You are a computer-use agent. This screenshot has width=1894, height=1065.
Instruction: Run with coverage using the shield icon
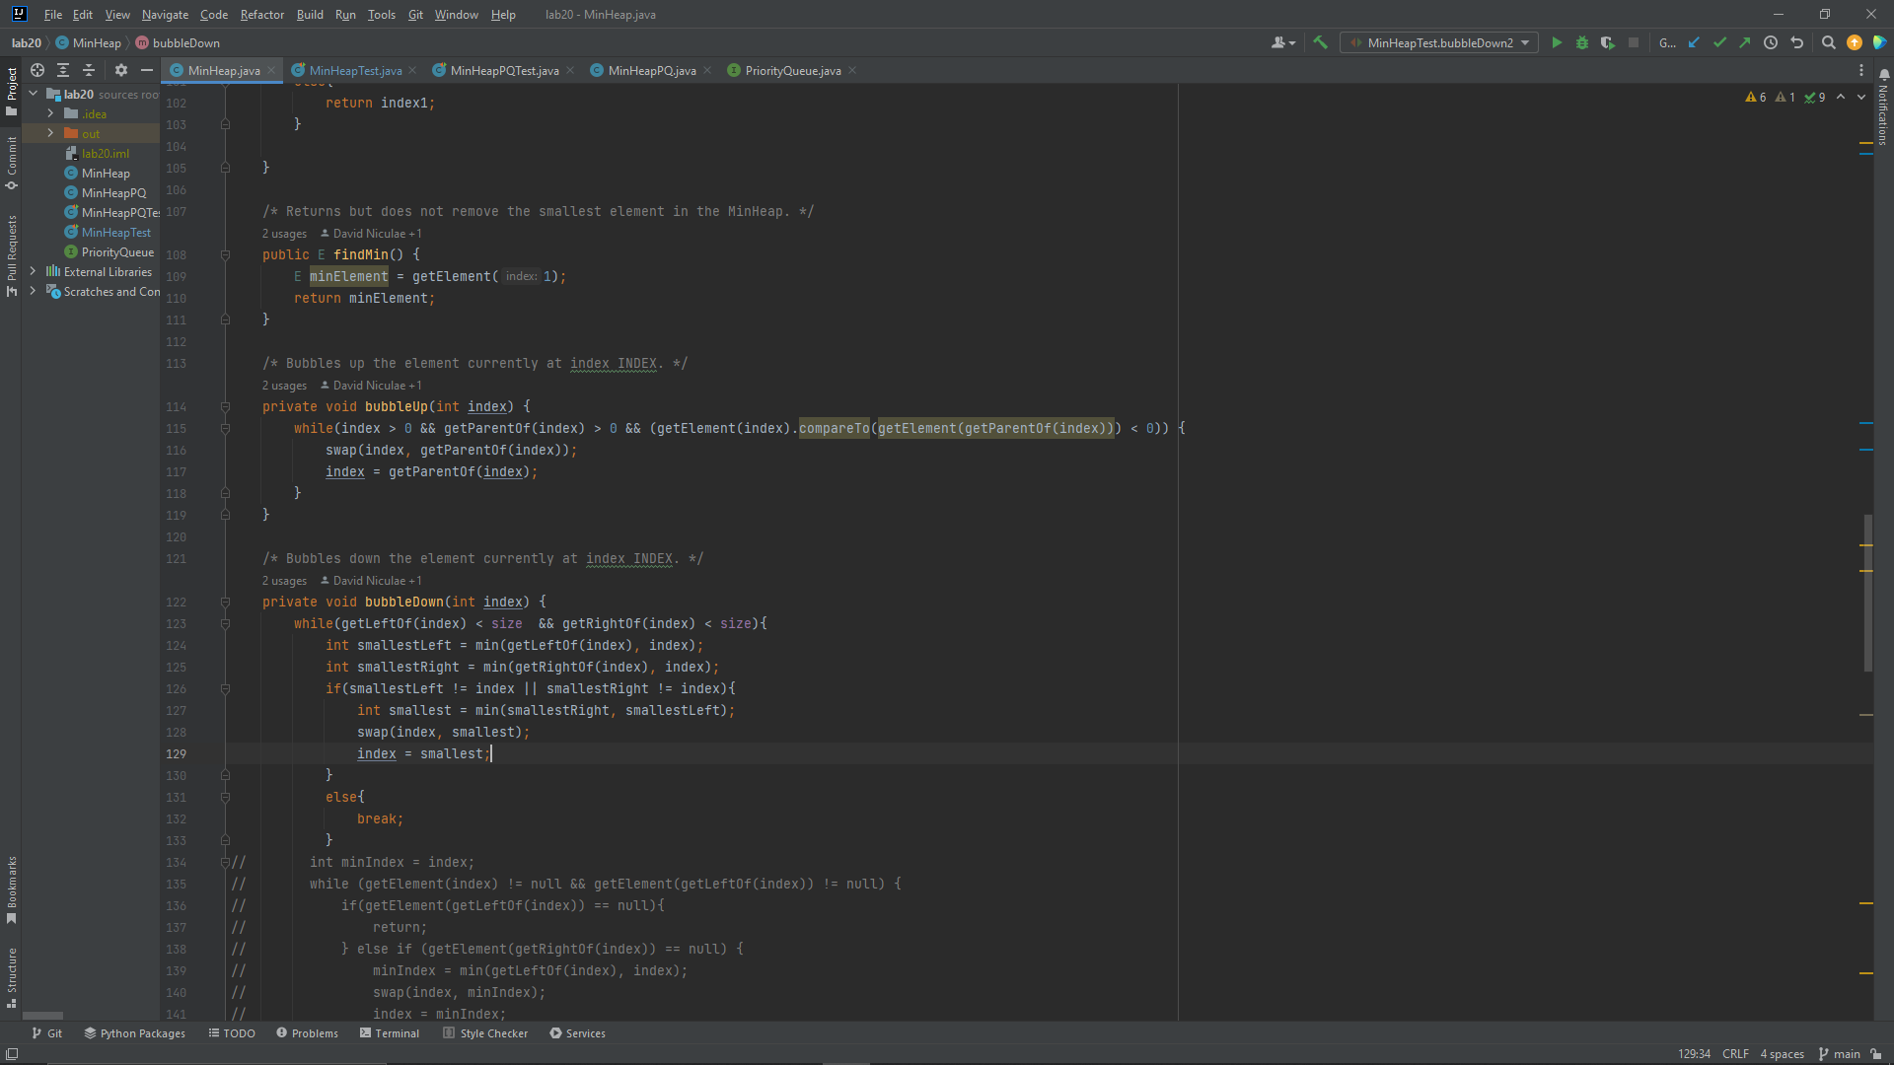click(x=1608, y=42)
